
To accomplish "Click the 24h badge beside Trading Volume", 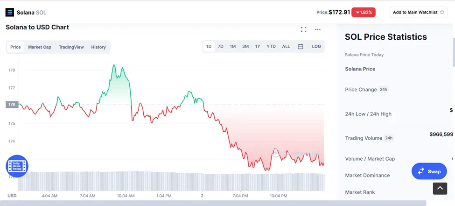I will click(389, 138).
